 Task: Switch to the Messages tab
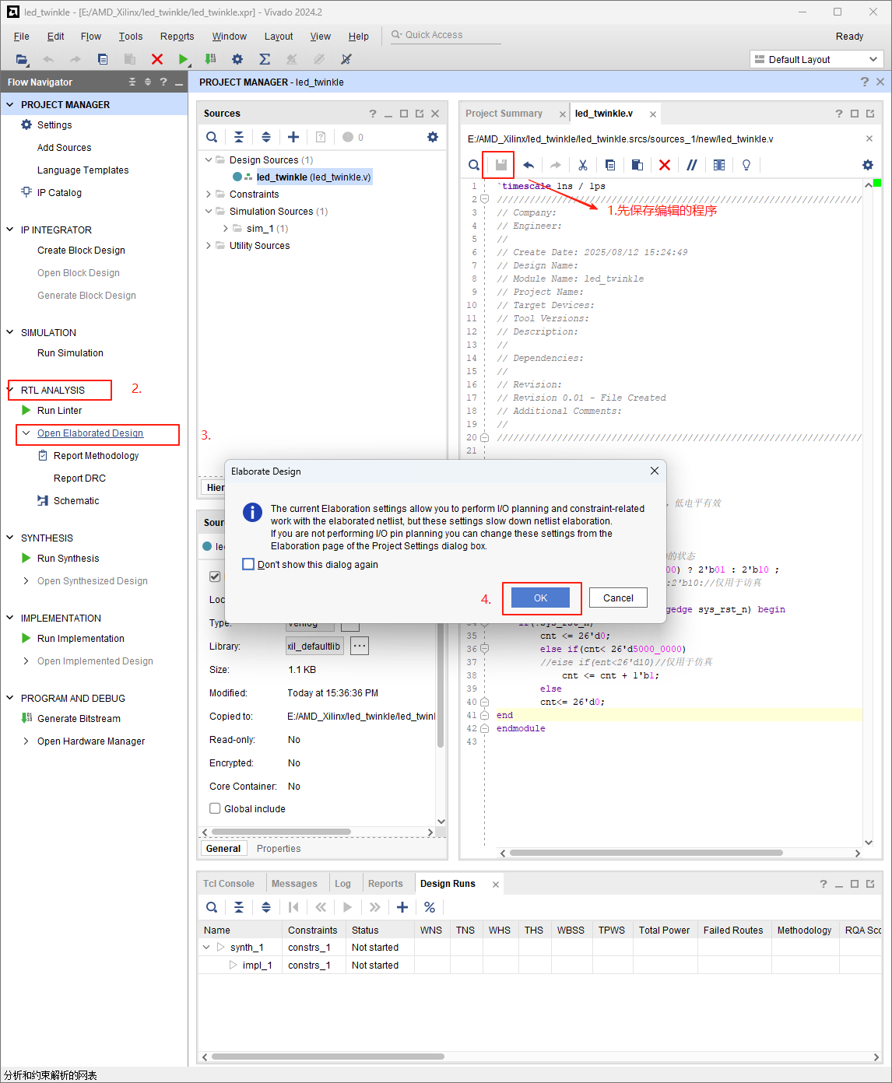294,884
